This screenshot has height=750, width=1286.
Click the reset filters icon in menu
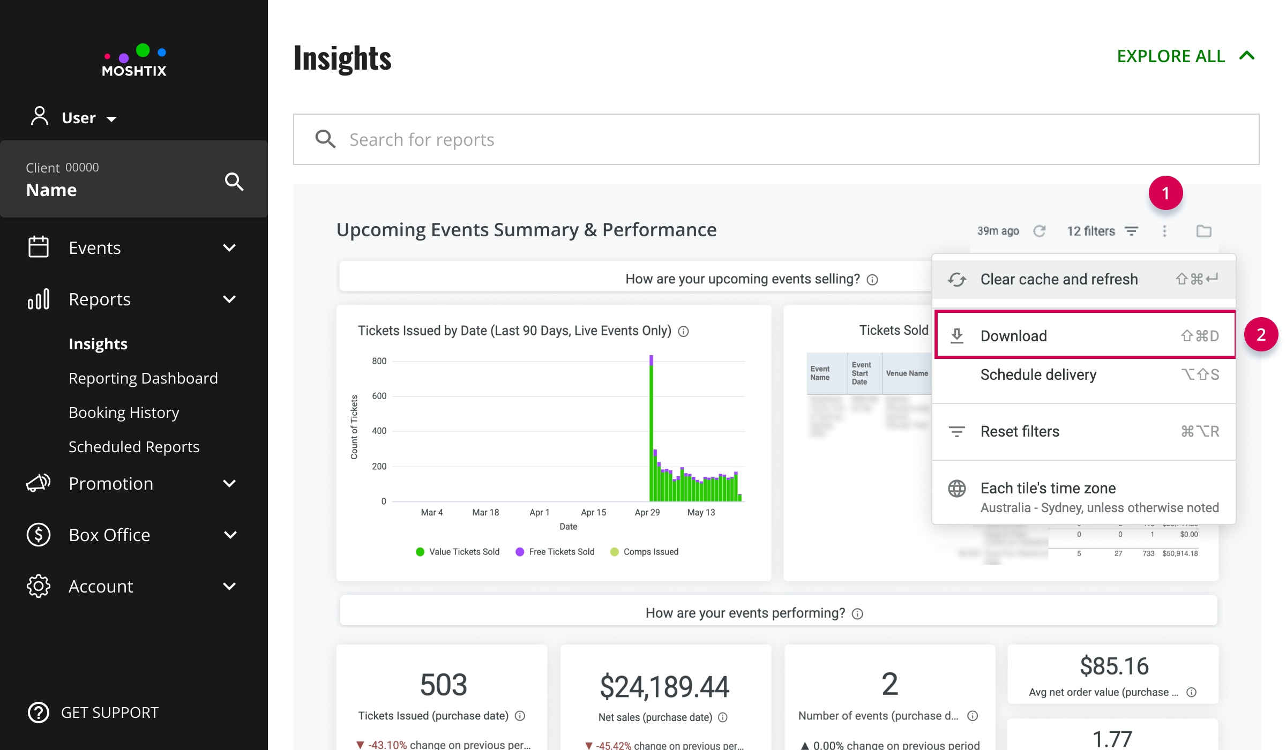956,431
